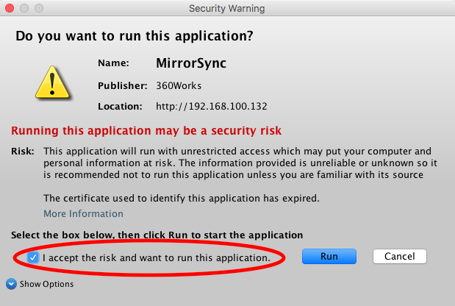The height and width of the screenshot is (306, 455).
Task: Click the http://192.168.100.132 location address
Action: (x=211, y=106)
